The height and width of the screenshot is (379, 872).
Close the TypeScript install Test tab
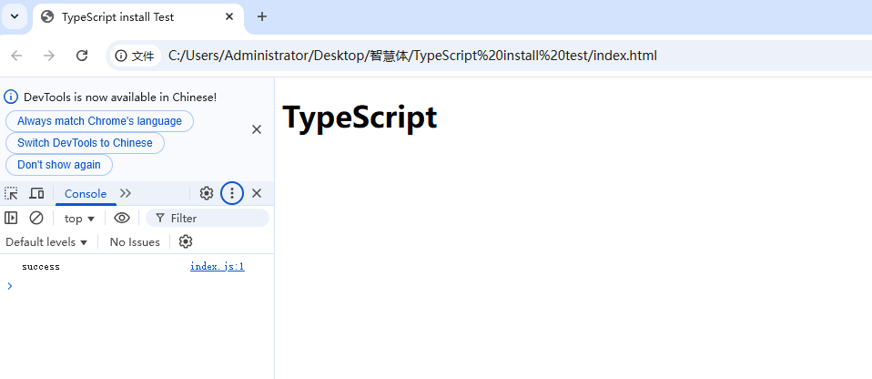pyautogui.click(x=229, y=17)
